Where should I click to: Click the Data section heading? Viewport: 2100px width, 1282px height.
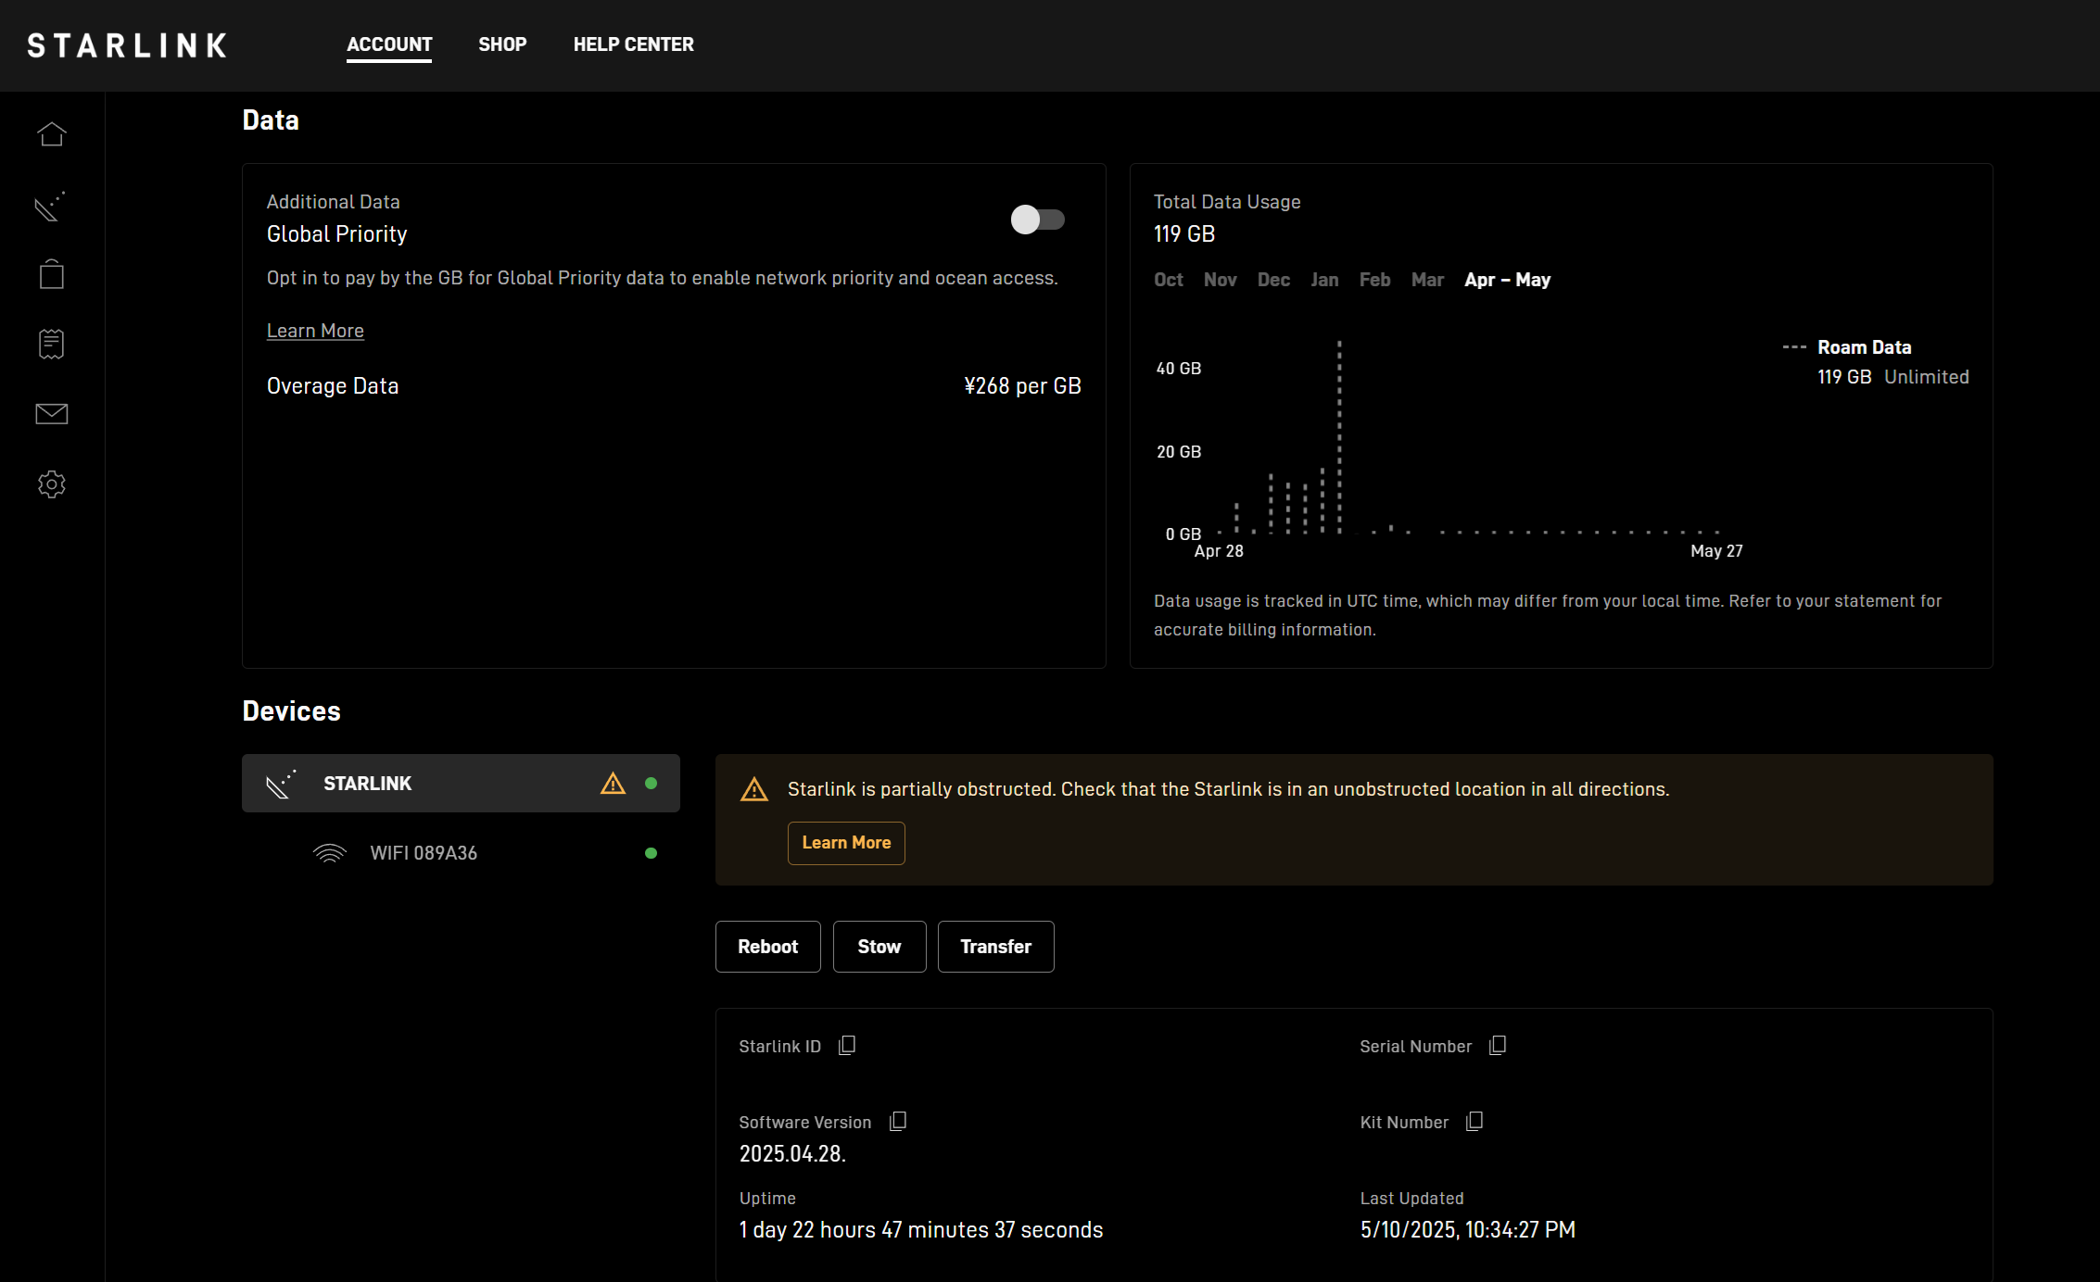point(271,120)
